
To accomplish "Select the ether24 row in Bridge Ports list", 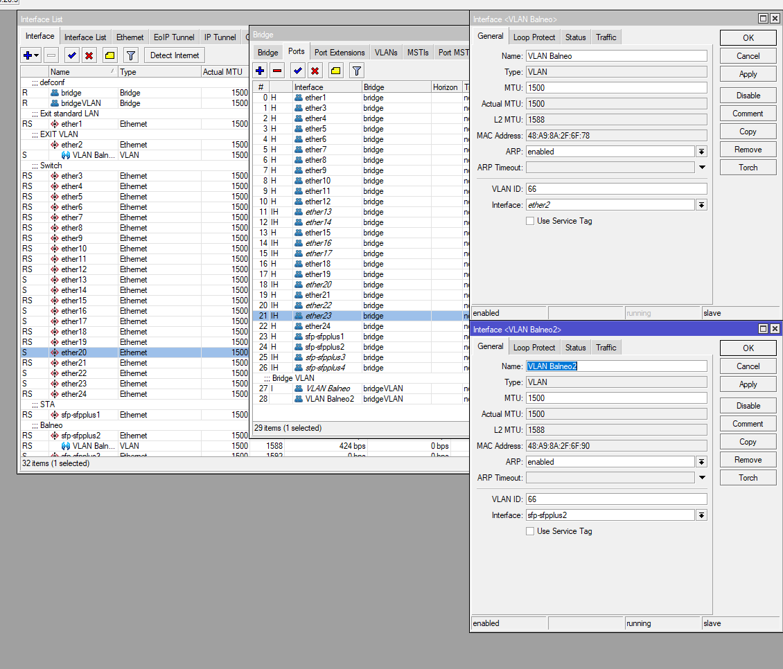I will (x=316, y=326).
